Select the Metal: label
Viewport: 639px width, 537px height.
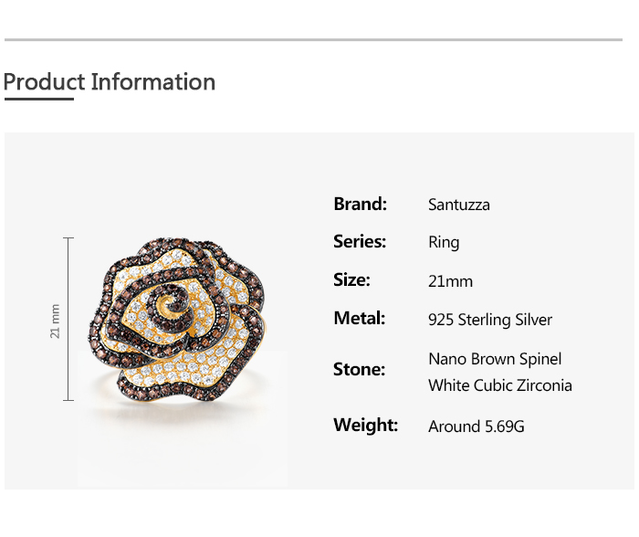(x=359, y=319)
